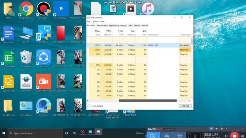The height and width of the screenshot is (138, 246).
Task: Open the Gameloop desktop shortcut
Action: [x=43, y=107]
